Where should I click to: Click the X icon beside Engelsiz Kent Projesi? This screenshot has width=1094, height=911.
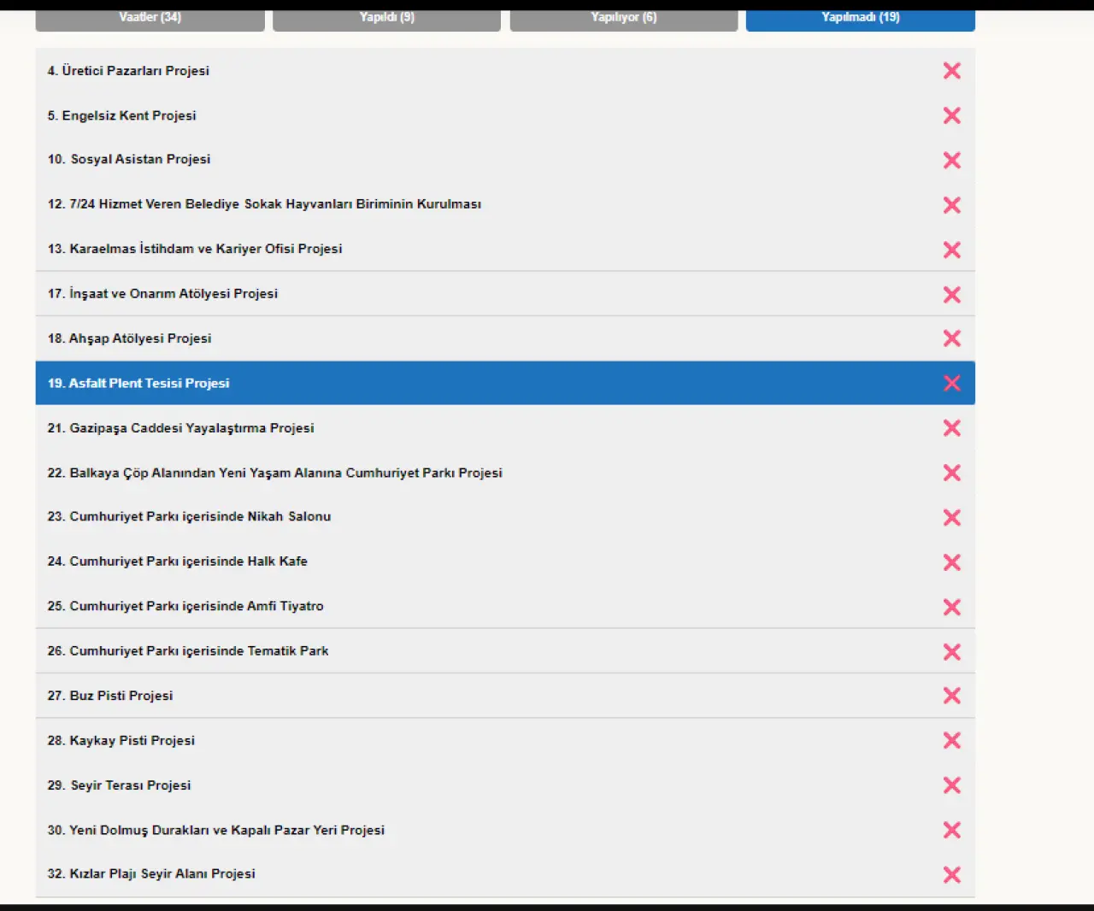coord(951,115)
